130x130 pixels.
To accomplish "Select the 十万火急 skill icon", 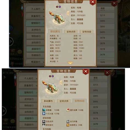I will click(x=44, y=114).
